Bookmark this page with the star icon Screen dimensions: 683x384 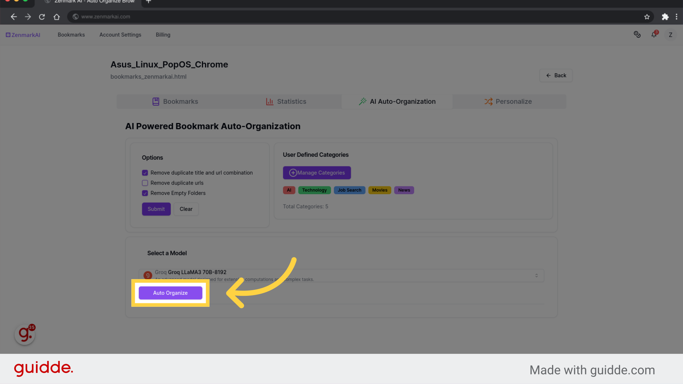(x=647, y=17)
